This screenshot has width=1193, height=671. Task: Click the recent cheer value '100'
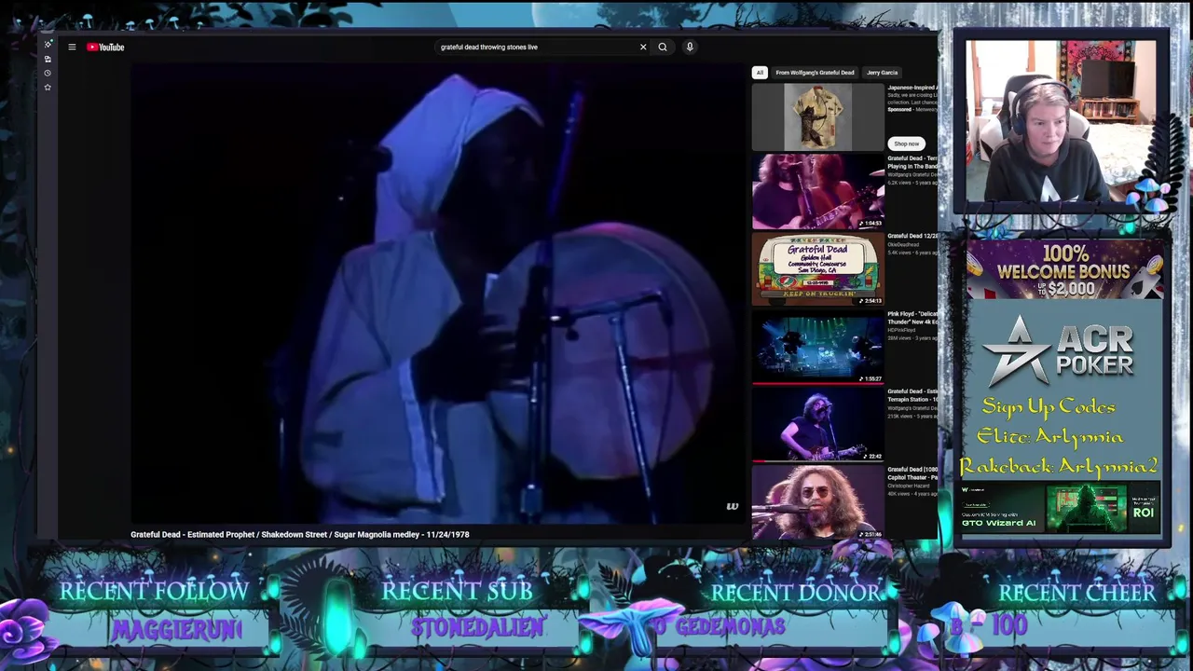tap(1009, 625)
